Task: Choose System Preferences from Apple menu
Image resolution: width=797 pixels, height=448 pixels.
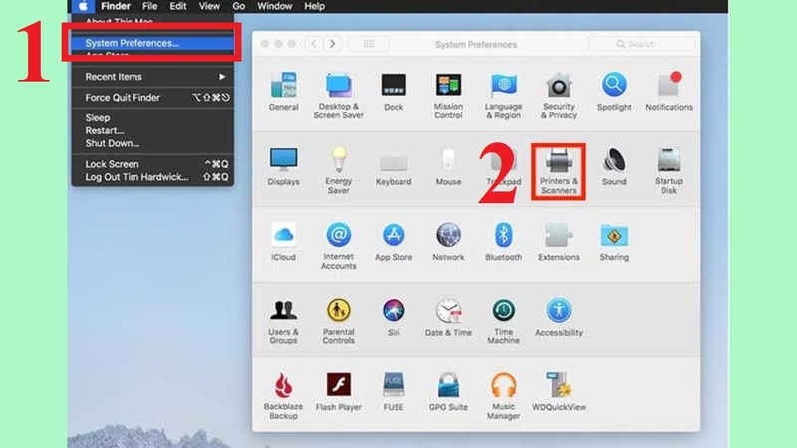Action: point(152,43)
